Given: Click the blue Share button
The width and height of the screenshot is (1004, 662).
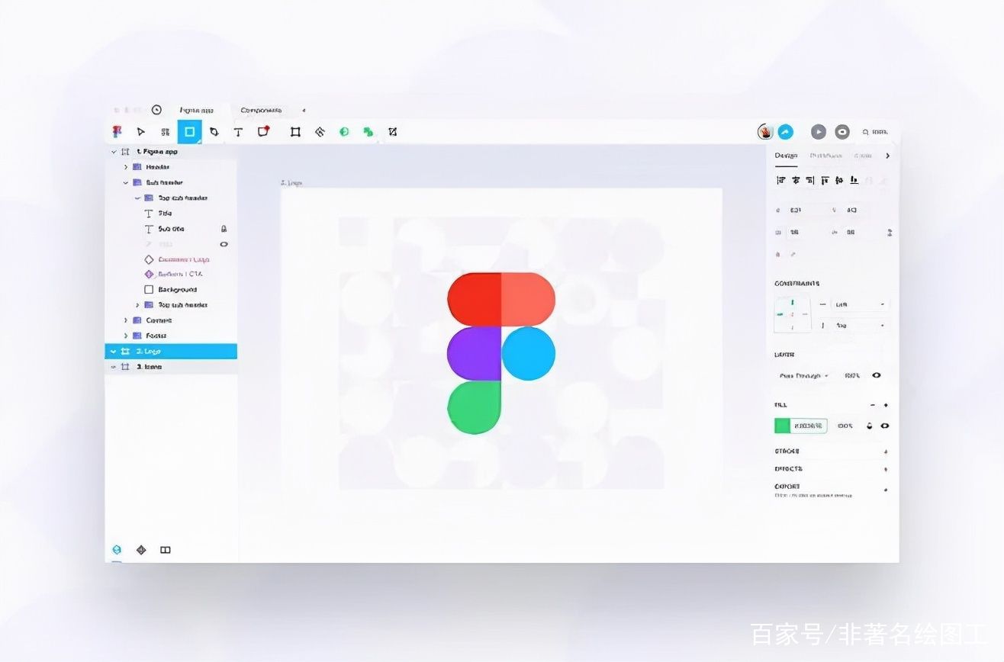Looking at the screenshot, I should [786, 132].
